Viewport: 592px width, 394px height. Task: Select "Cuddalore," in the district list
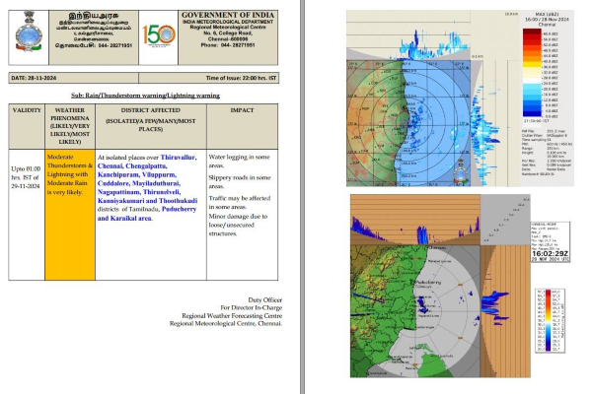[113, 183]
